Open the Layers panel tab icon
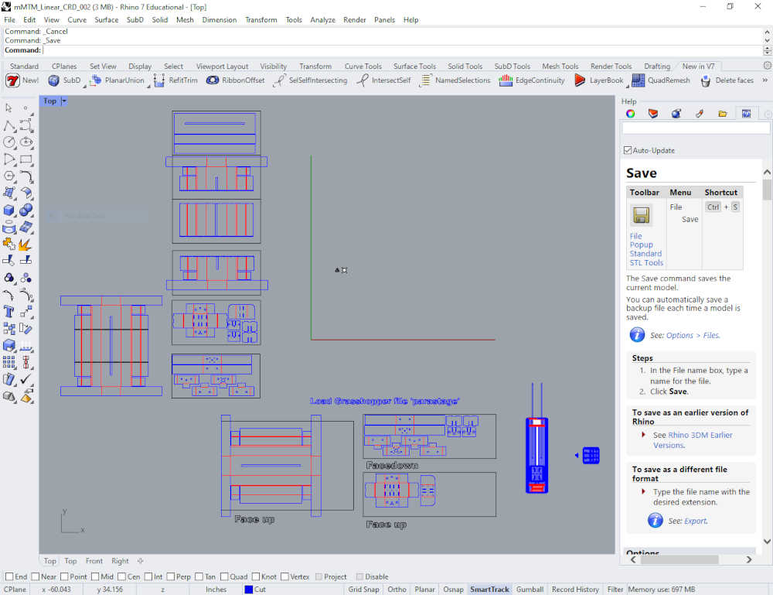 pyautogui.click(x=653, y=114)
